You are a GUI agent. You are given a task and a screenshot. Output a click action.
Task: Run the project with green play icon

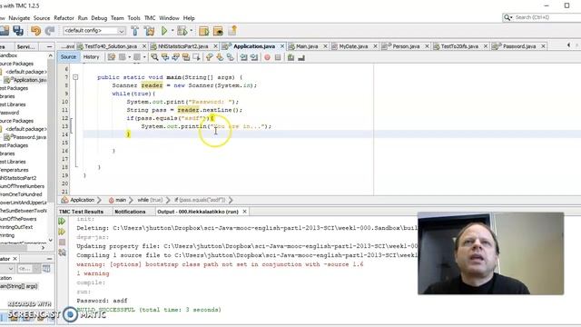[164, 31]
